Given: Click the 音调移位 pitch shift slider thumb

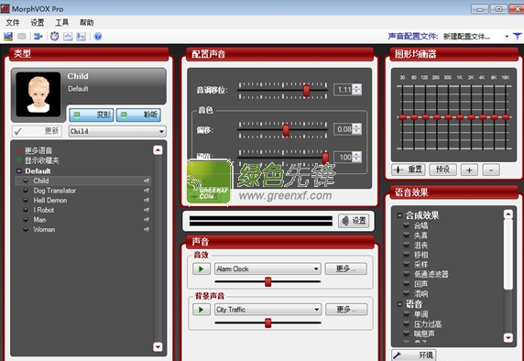Looking at the screenshot, I should pos(306,90).
